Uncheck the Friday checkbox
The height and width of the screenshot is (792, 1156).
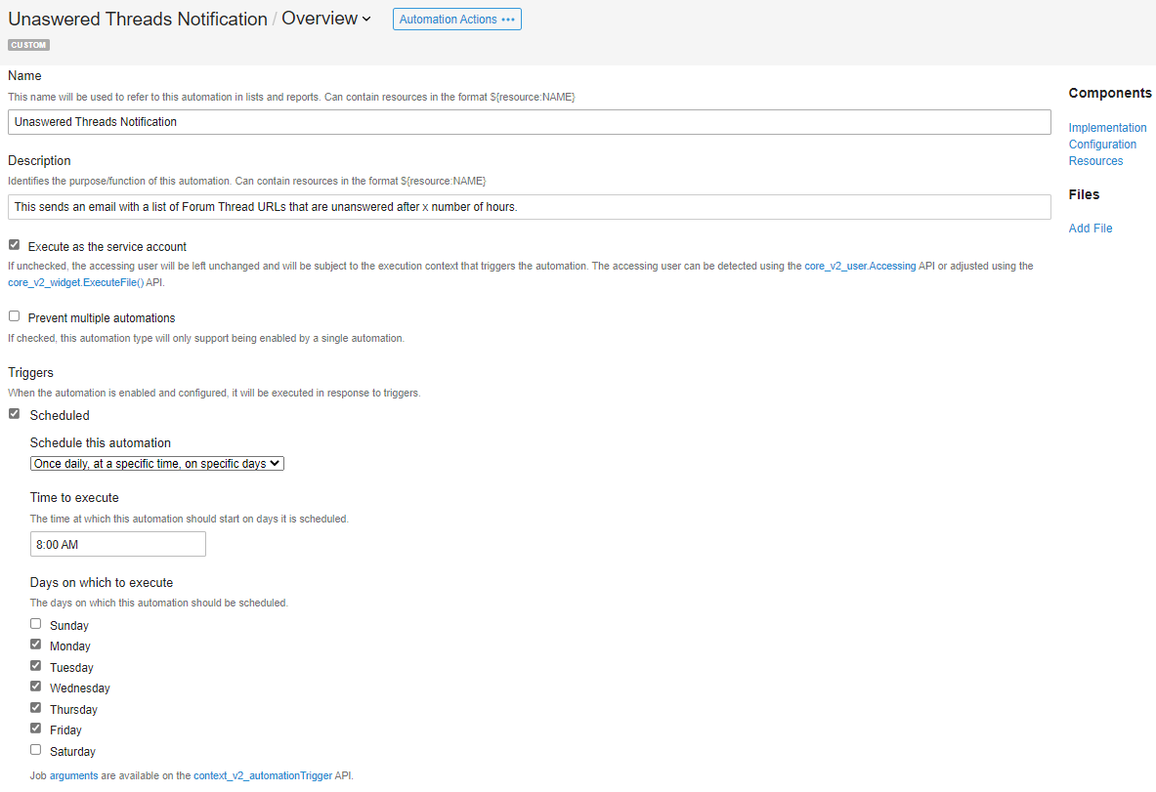[35, 729]
